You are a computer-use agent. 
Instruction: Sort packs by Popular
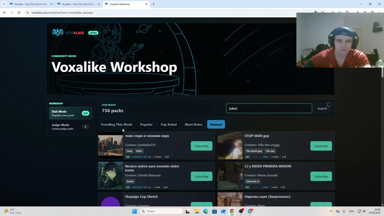coord(146,124)
